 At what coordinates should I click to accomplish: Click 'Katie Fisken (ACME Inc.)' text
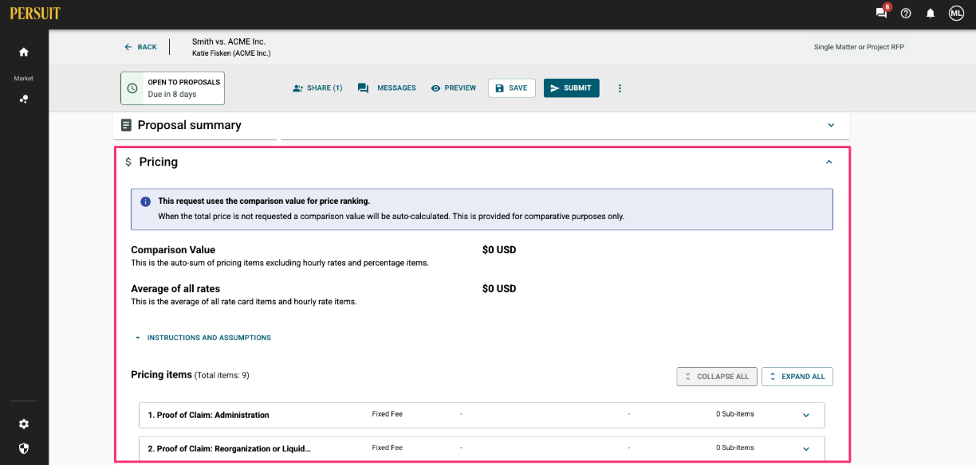tap(231, 53)
